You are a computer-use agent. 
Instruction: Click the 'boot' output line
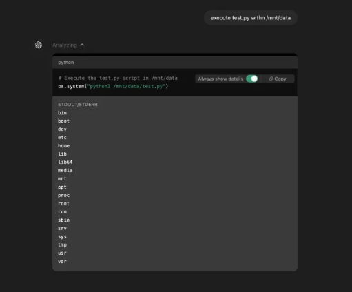(x=63, y=121)
